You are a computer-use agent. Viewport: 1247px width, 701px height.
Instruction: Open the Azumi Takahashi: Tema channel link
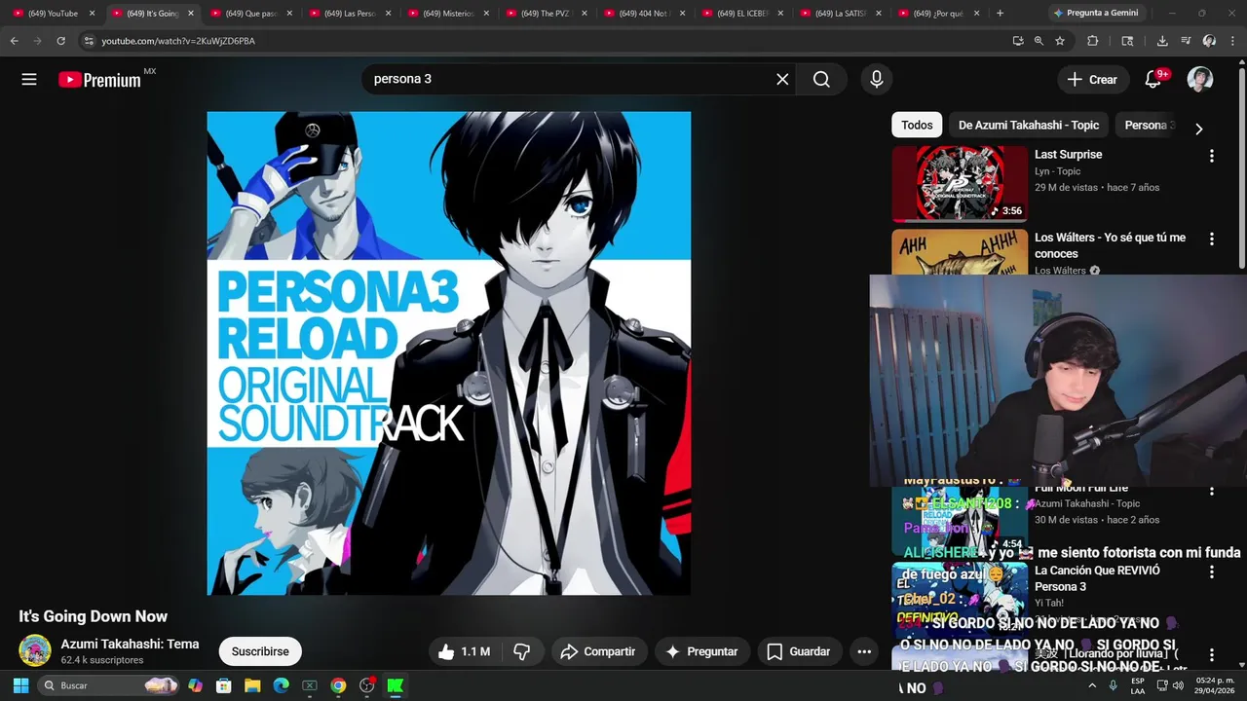tap(130, 644)
